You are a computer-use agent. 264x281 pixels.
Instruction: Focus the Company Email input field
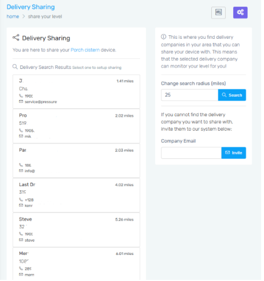pyautogui.click(x=191, y=153)
